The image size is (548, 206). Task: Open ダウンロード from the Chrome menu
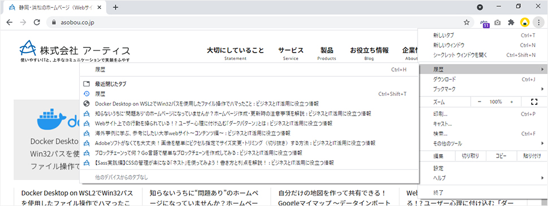pos(482,79)
